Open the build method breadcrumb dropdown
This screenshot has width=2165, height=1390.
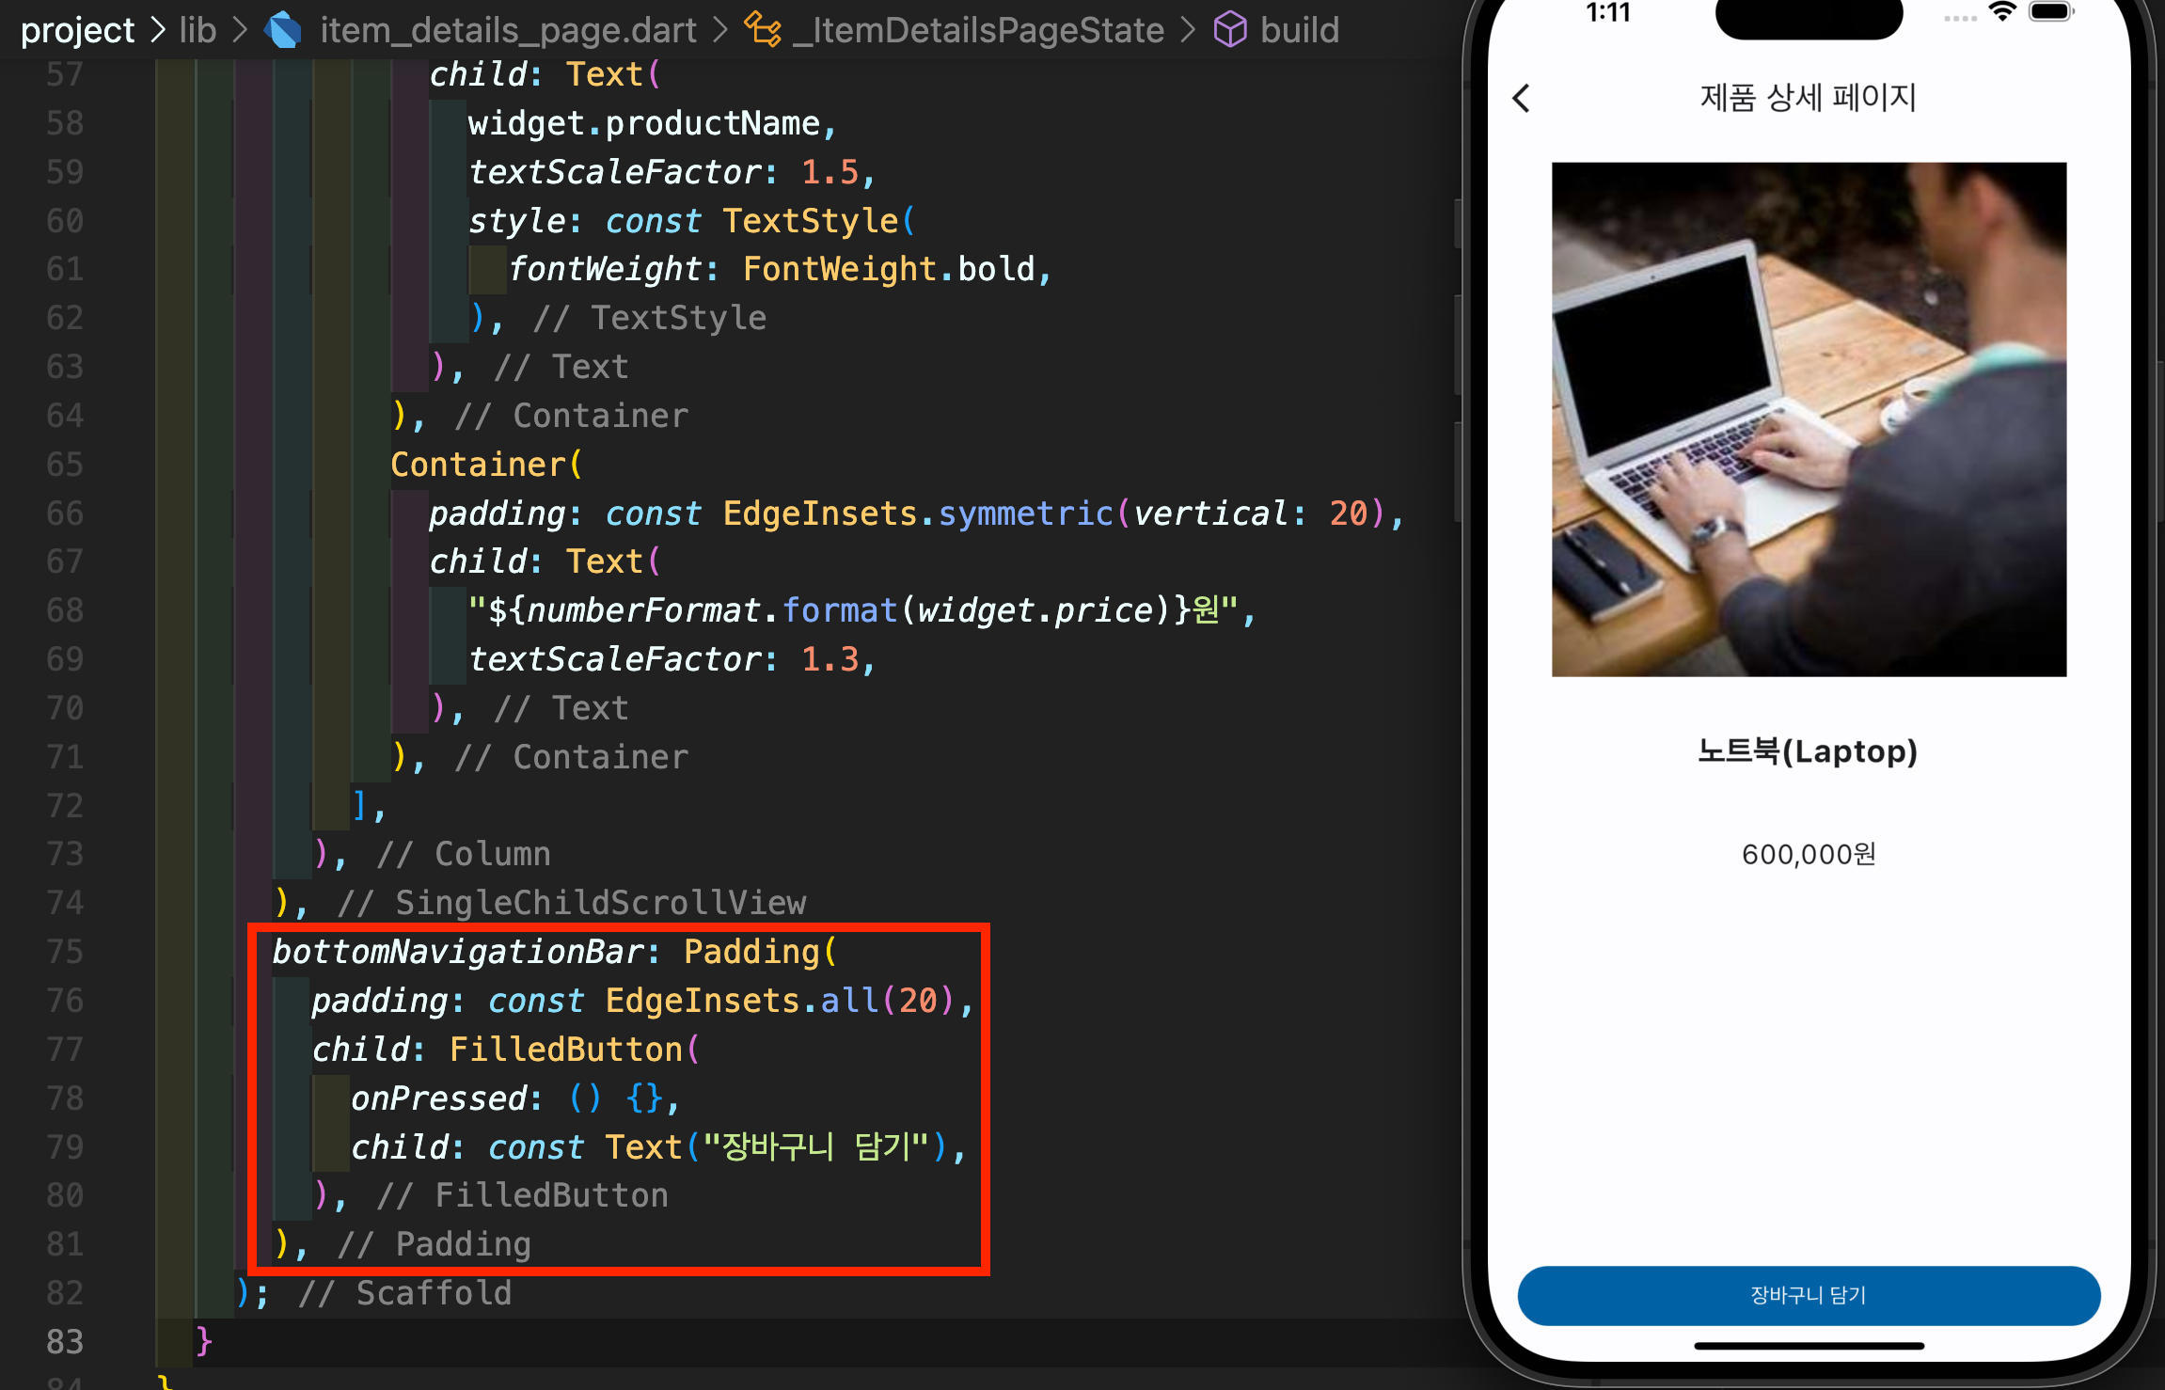[x=1299, y=30]
